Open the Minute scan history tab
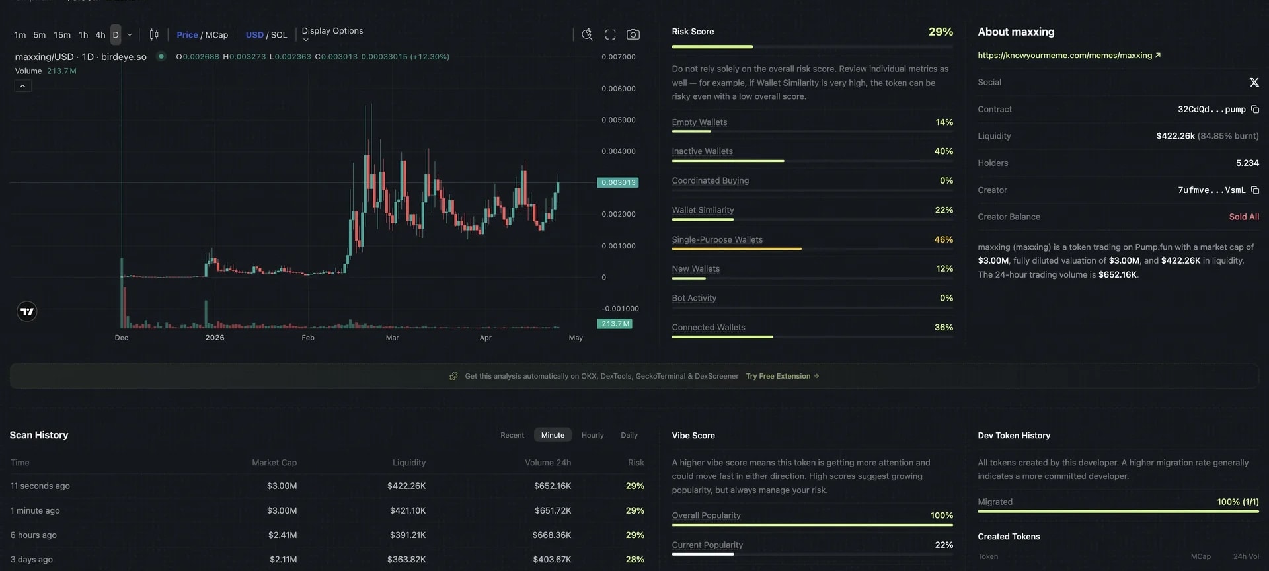This screenshot has width=1269, height=571. 553,435
